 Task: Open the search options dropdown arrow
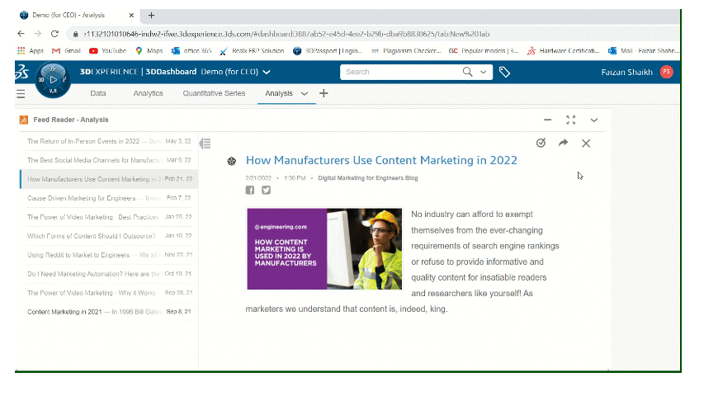(x=483, y=72)
